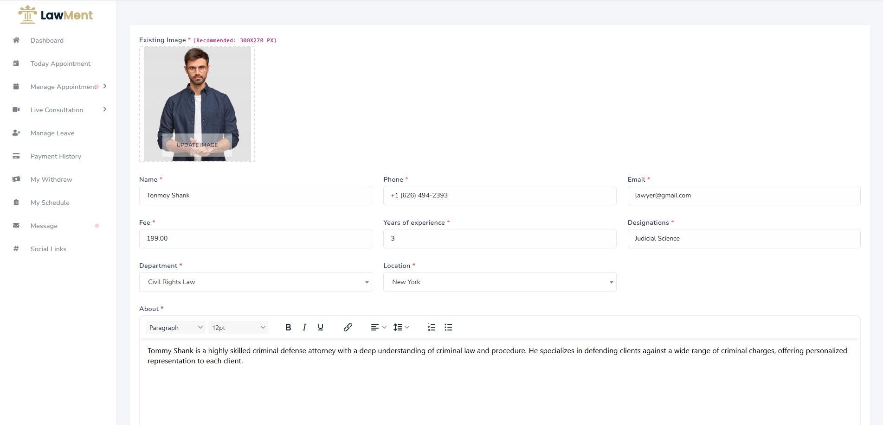883x425 pixels.
Task: Go to Dashboard menu item
Action: click(x=47, y=40)
